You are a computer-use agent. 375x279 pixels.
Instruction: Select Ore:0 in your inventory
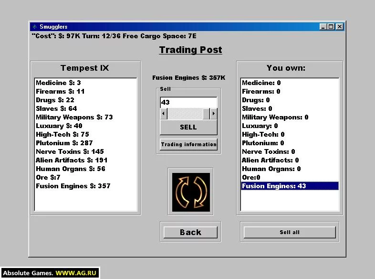point(251,177)
